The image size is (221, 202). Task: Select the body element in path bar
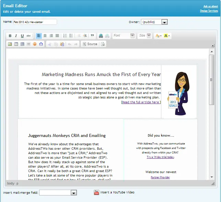tap(11, 184)
